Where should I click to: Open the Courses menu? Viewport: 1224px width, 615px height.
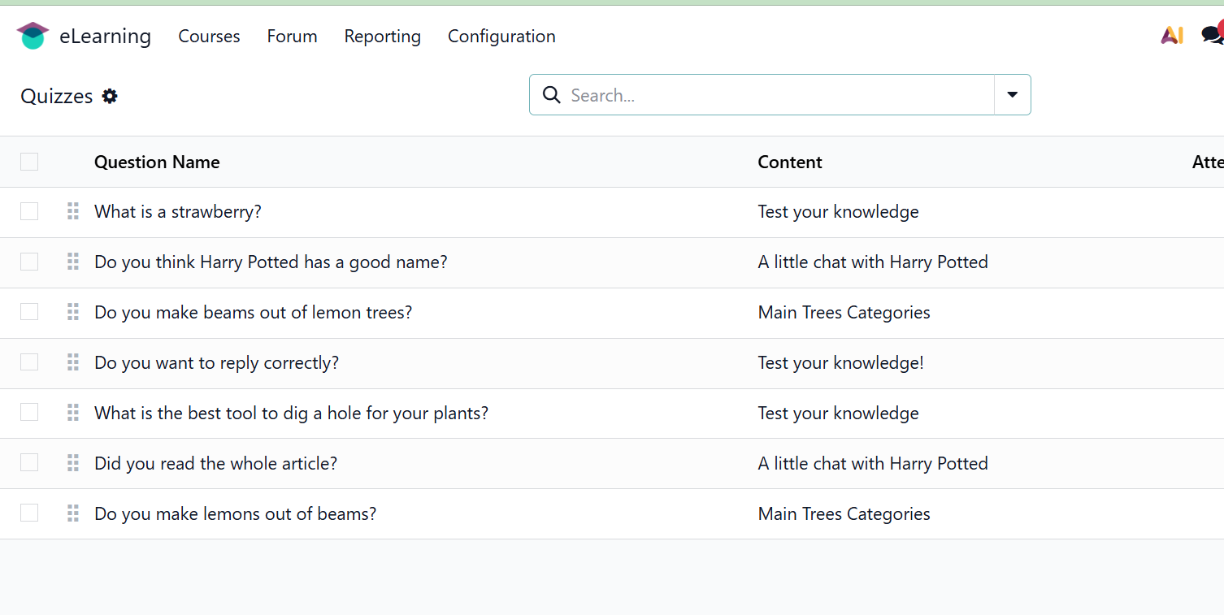click(x=209, y=37)
